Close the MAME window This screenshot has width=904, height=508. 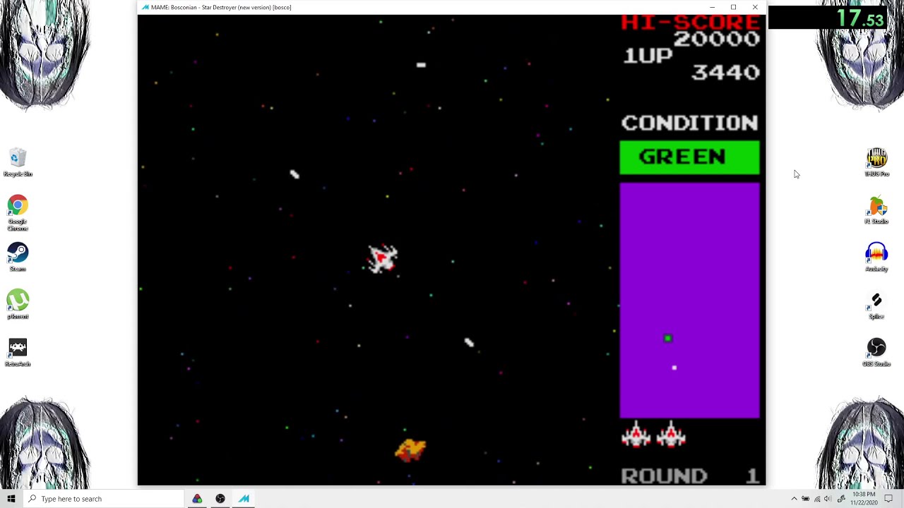pos(755,7)
